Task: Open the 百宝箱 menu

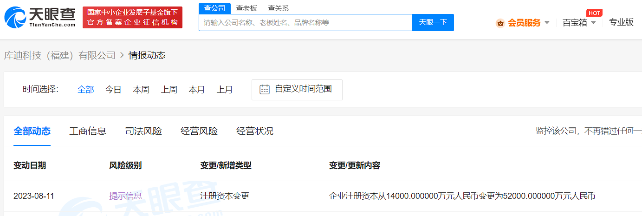Action: pyautogui.click(x=575, y=23)
